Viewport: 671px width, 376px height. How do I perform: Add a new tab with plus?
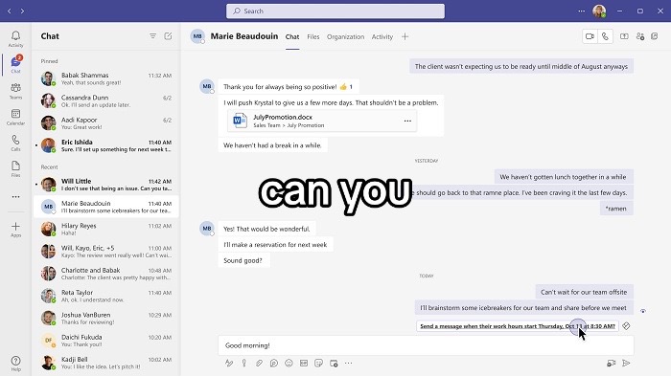tap(405, 36)
